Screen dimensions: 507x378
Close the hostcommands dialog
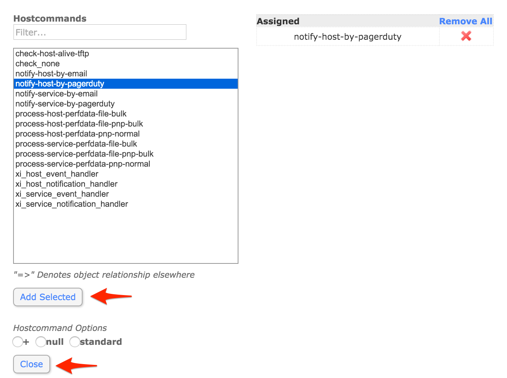[32, 364]
